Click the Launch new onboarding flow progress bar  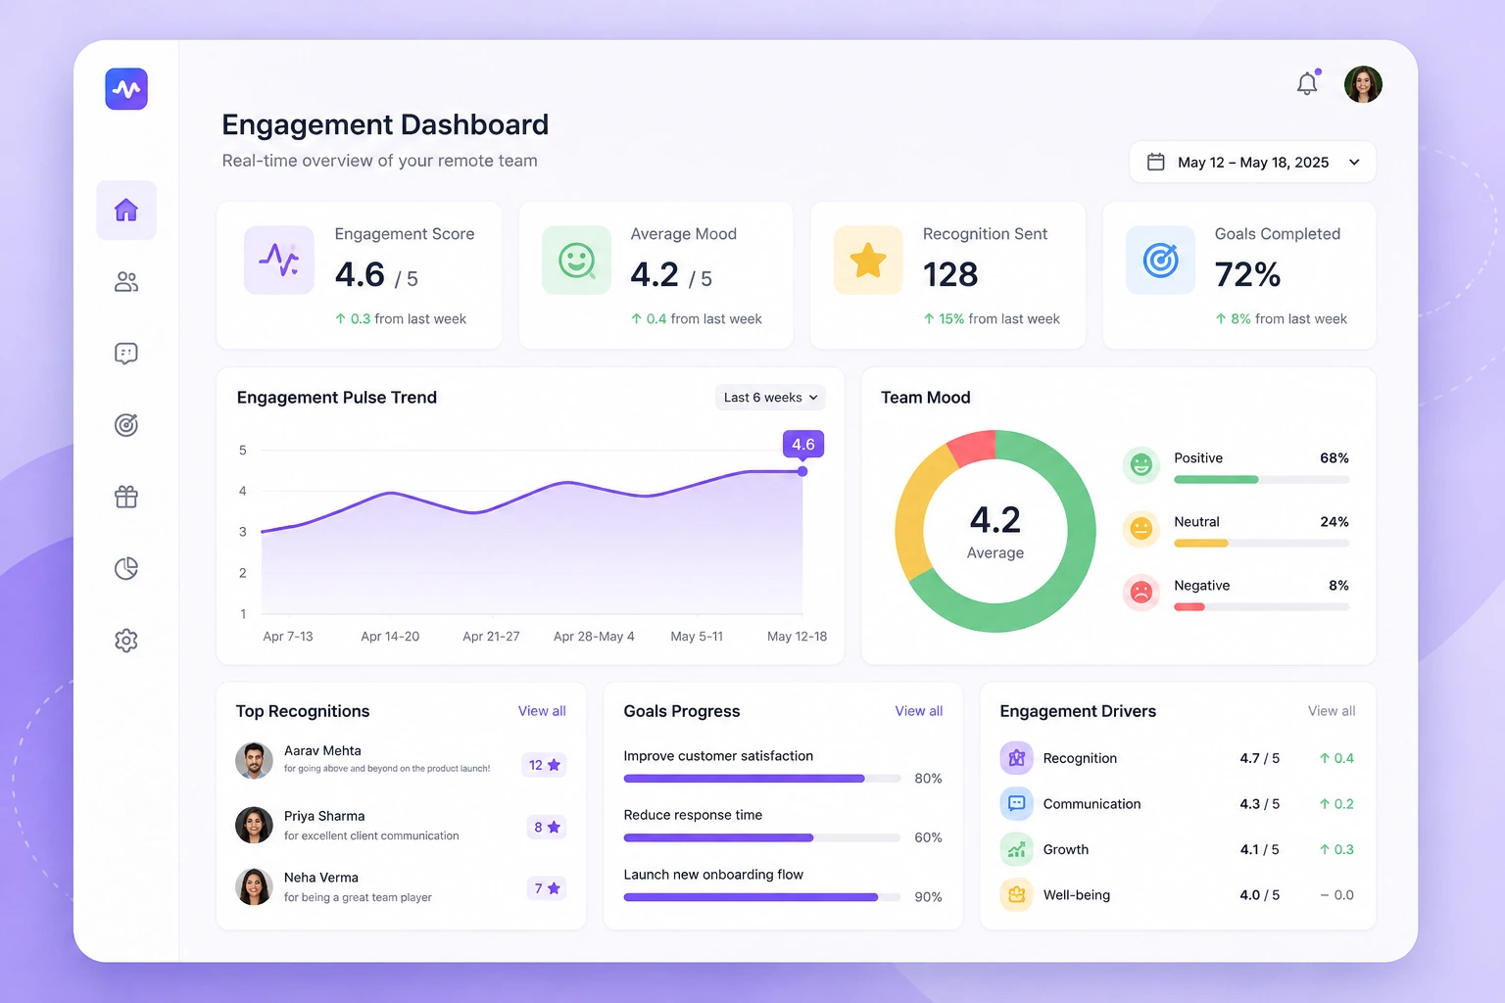[x=762, y=897]
